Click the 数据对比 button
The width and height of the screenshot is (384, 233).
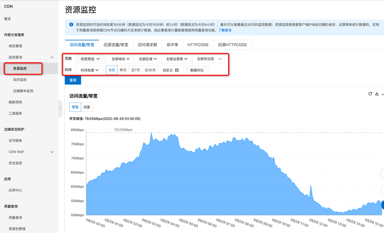click(x=197, y=70)
